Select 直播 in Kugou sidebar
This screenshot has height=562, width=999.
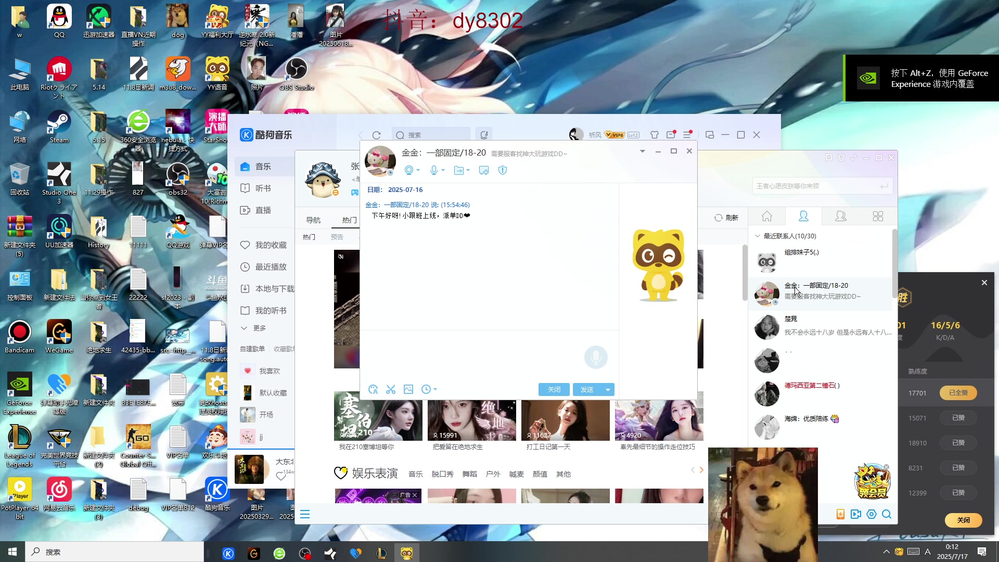point(264,210)
